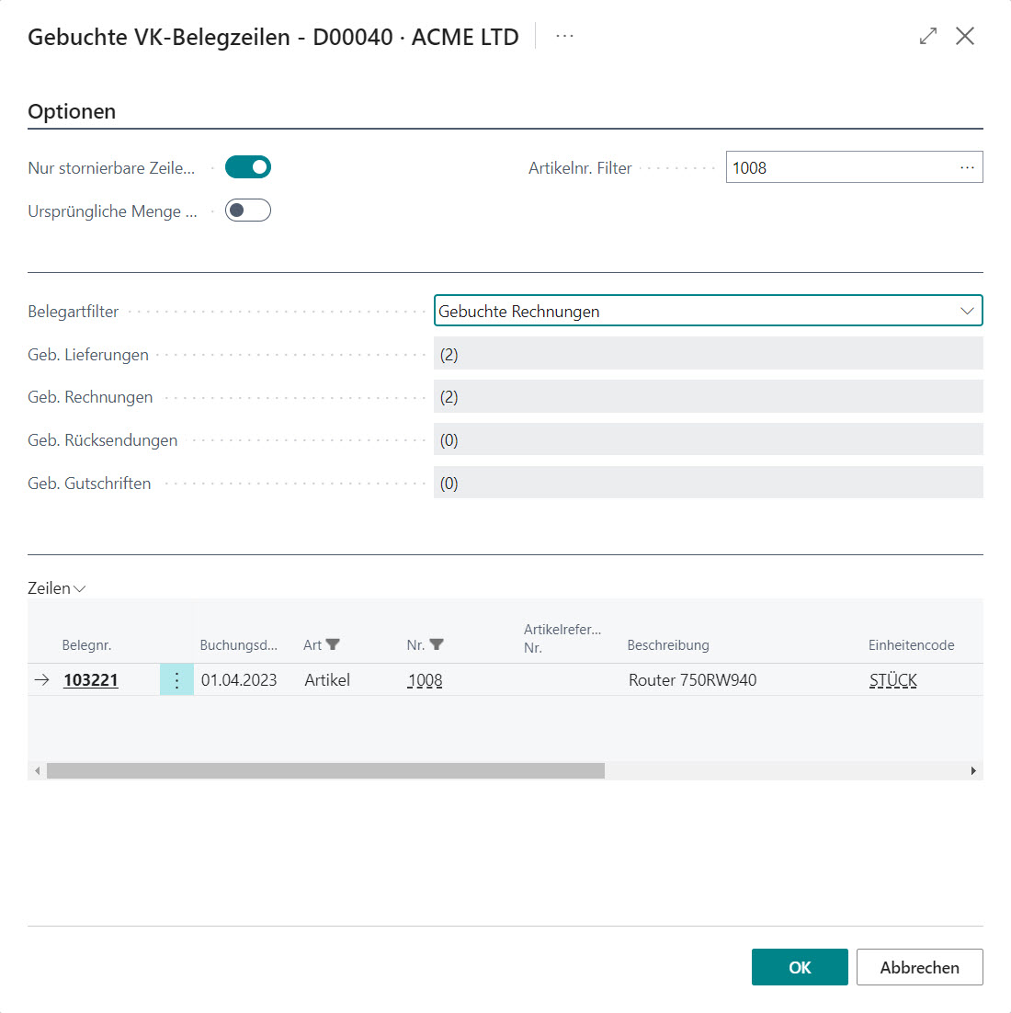Expand the Zeilen section menu
Image resolution: width=1011 pixels, height=1013 pixels.
coord(57,588)
